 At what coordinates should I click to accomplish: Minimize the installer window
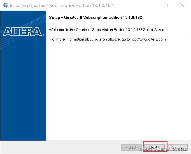coord(150,5)
